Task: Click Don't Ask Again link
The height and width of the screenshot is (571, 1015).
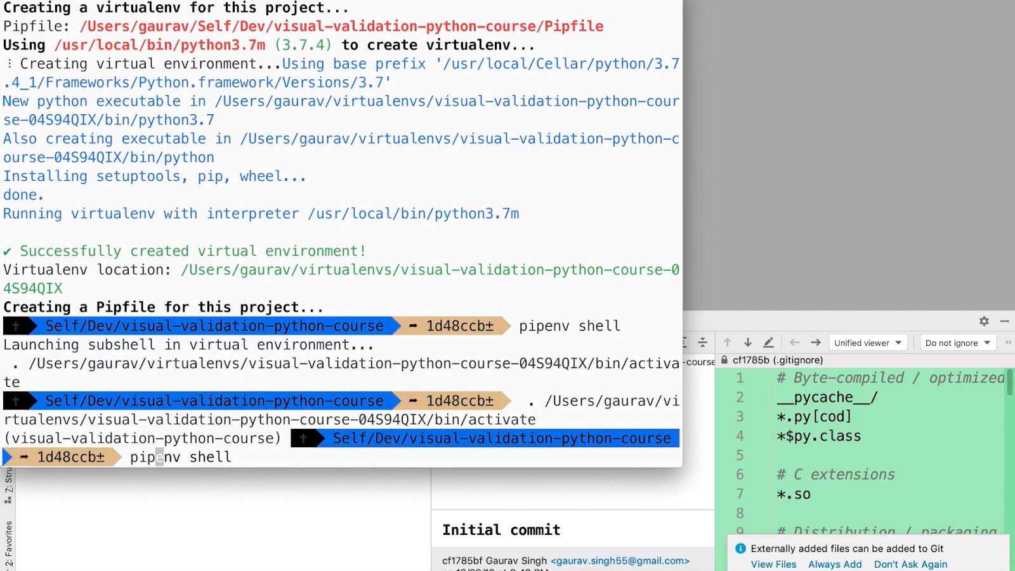Action: 910,564
